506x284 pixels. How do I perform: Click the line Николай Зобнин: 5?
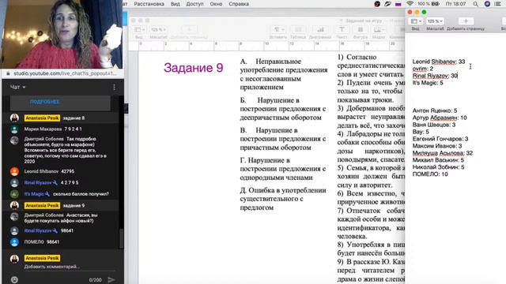click(x=438, y=167)
